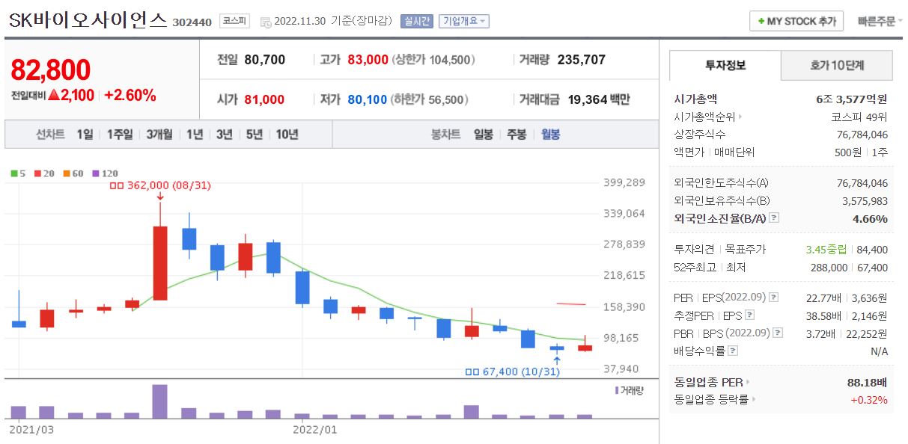This screenshot has height=444, width=908.
Task: Click the 시가 81,000 value
Action: [265, 99]
